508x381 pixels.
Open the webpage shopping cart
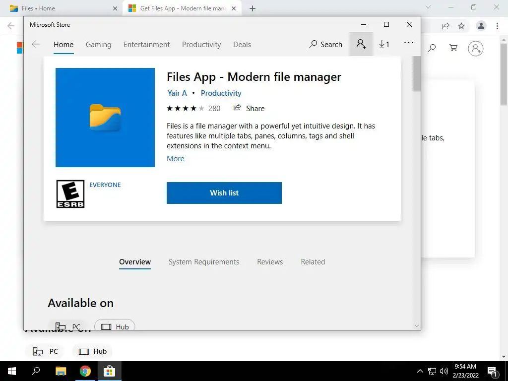click(453, 48)
